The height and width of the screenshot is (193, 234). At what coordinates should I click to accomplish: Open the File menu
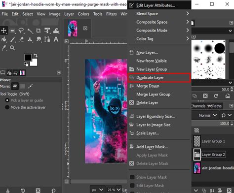(4, 14)
